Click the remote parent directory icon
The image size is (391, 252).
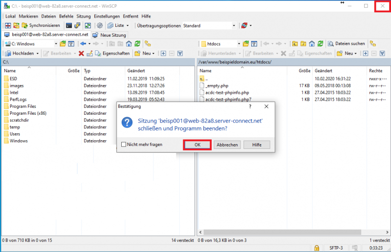tap(295, 44)
